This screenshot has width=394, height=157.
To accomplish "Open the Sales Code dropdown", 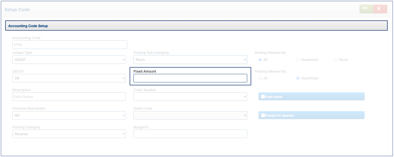I will tap(190, 115).
